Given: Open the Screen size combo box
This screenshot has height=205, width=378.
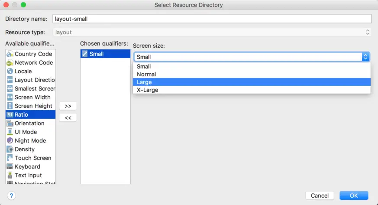Looking at the screenshot, I should pos(251,57).
